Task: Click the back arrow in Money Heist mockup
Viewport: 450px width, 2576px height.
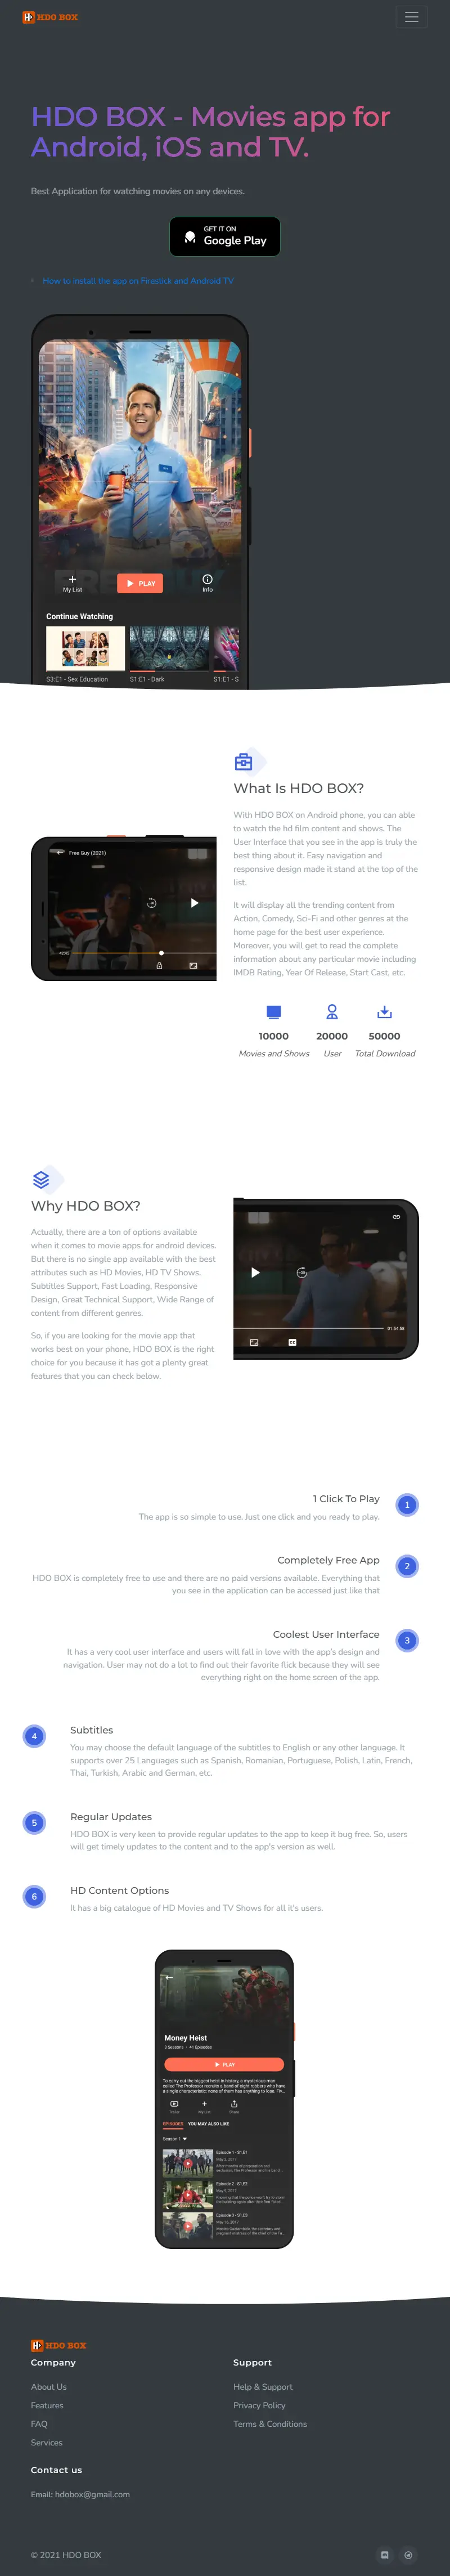Action: [169, 1977]
